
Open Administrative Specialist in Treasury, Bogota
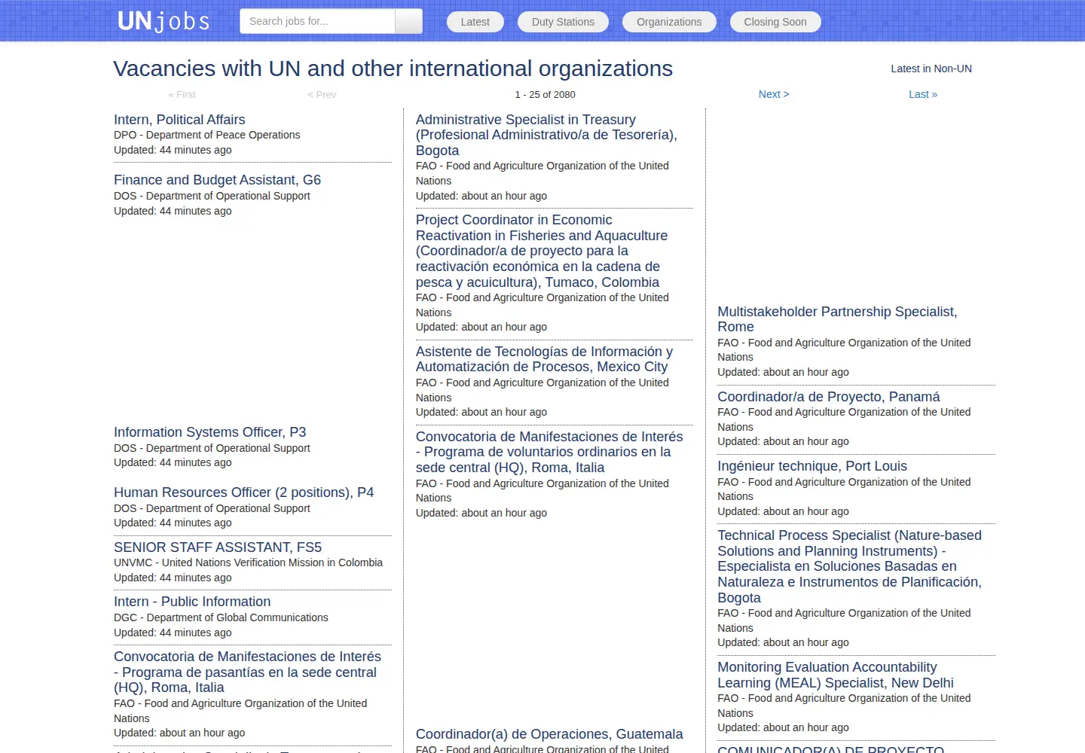546,135
